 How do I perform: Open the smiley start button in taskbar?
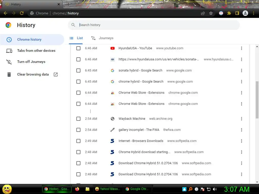(x=7, y=189)
